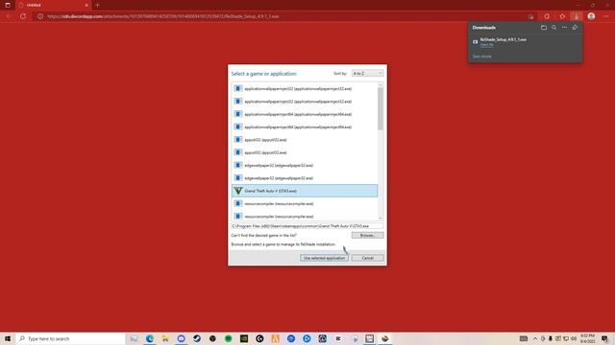This screenshot has height=345, width=615.
Task: Click See more in Downloads panel
Action: pos(481,57)
